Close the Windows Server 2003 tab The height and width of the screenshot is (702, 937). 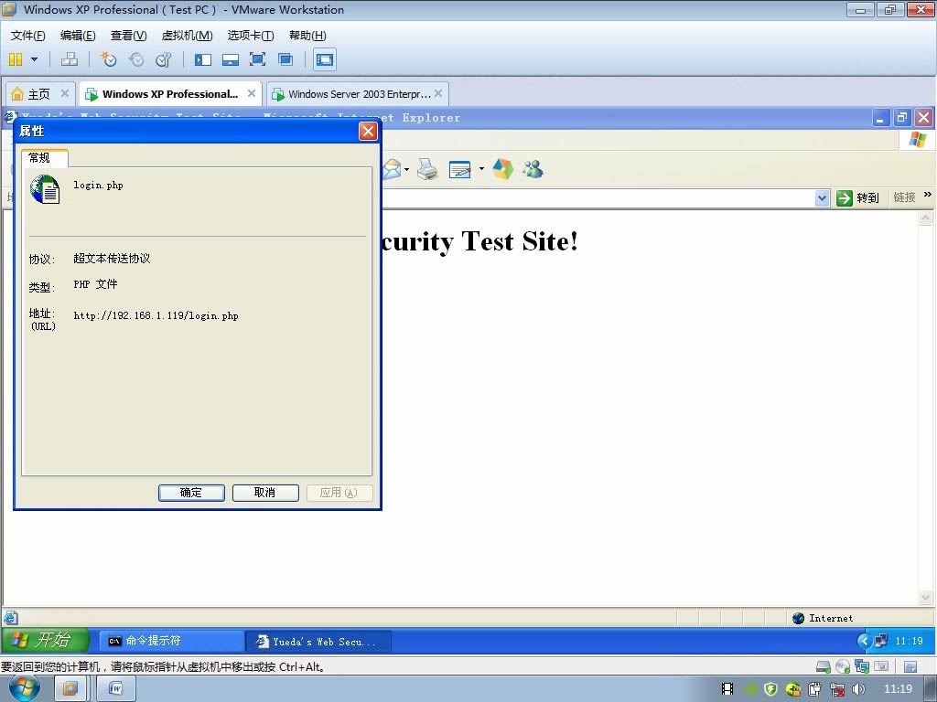pos(438,93)
